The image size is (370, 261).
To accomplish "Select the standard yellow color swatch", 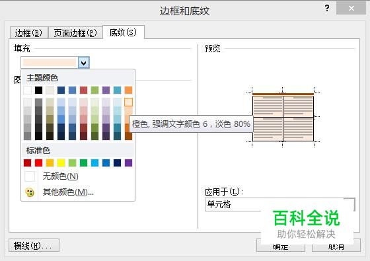I will 61,163.
